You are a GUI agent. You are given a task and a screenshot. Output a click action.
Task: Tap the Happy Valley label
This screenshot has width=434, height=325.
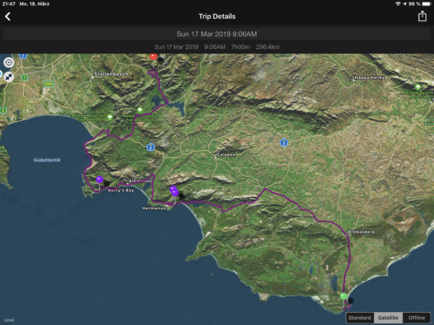pos(370,78)
